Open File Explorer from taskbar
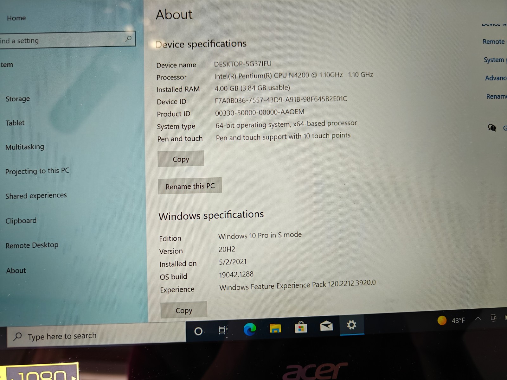Image resolution: width=507 pixels, height=380 pixels. tap(275, 329)
